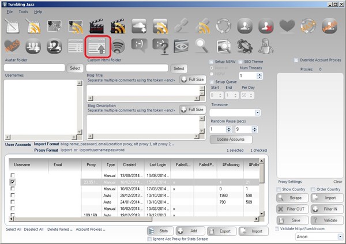
Task: Click the wireless signal icon
Action: tap(118, 46)
